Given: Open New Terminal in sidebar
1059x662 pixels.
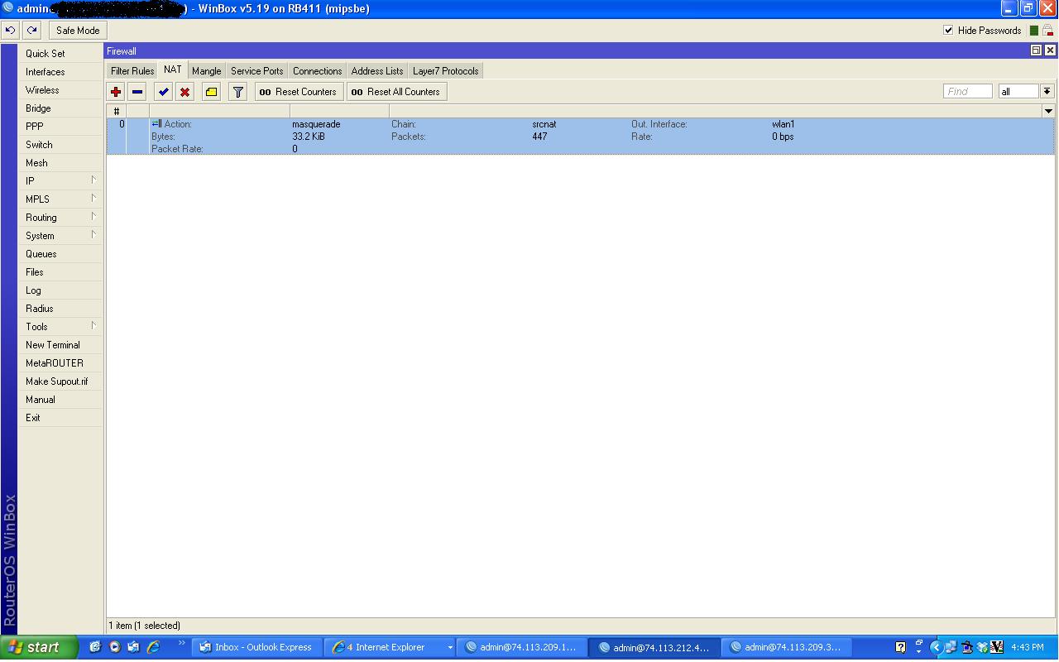Looking at the screenshot, I should [x=60, y=344].
